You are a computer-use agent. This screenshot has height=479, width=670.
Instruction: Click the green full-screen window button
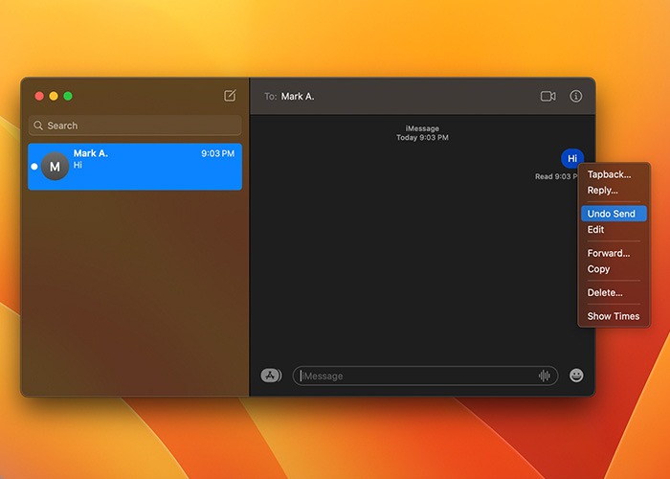pyautogui.click(x=68, y=96)
